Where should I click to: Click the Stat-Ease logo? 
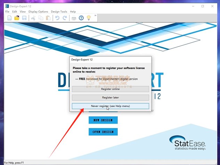(188, 143)
